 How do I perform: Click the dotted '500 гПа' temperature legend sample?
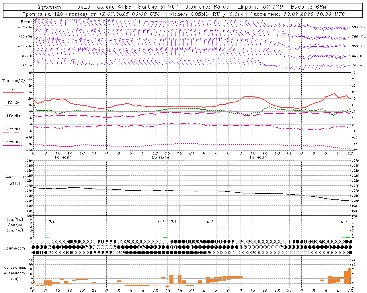point(13,146)
